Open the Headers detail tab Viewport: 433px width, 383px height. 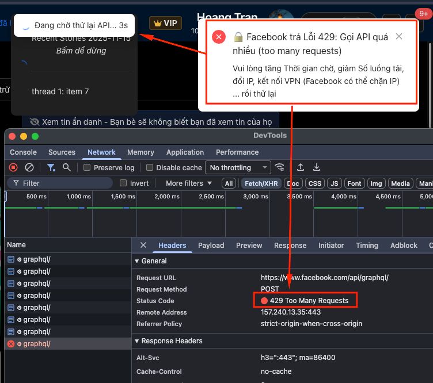172,246
